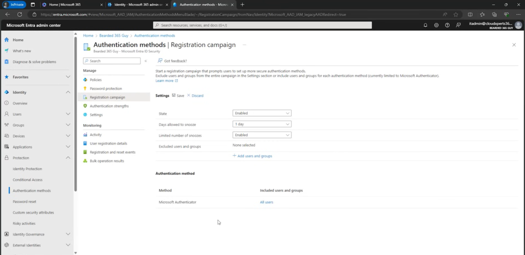Open the Limited number of snoozes dropdown
Image resolution: width=525 pixels, height=255 pixels.
[262, 135]
